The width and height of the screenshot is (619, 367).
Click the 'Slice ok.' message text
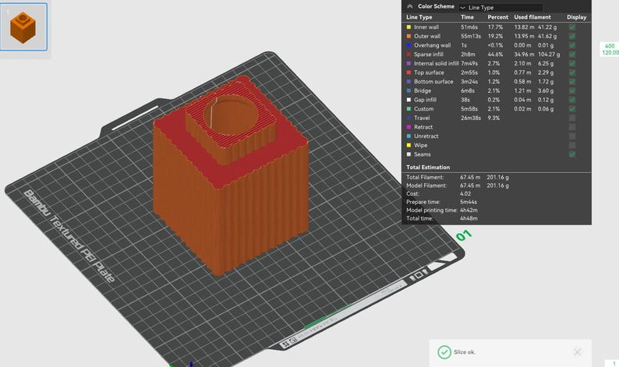tap(465, 352)
